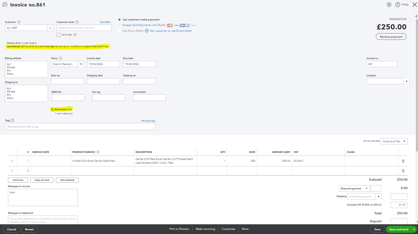Choose Make recurring in bottom bar

pos(205,229)
